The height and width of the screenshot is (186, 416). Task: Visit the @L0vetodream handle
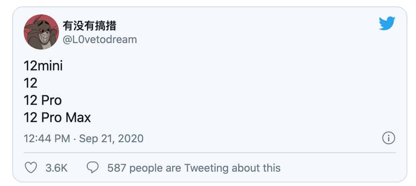click(100, 39)
